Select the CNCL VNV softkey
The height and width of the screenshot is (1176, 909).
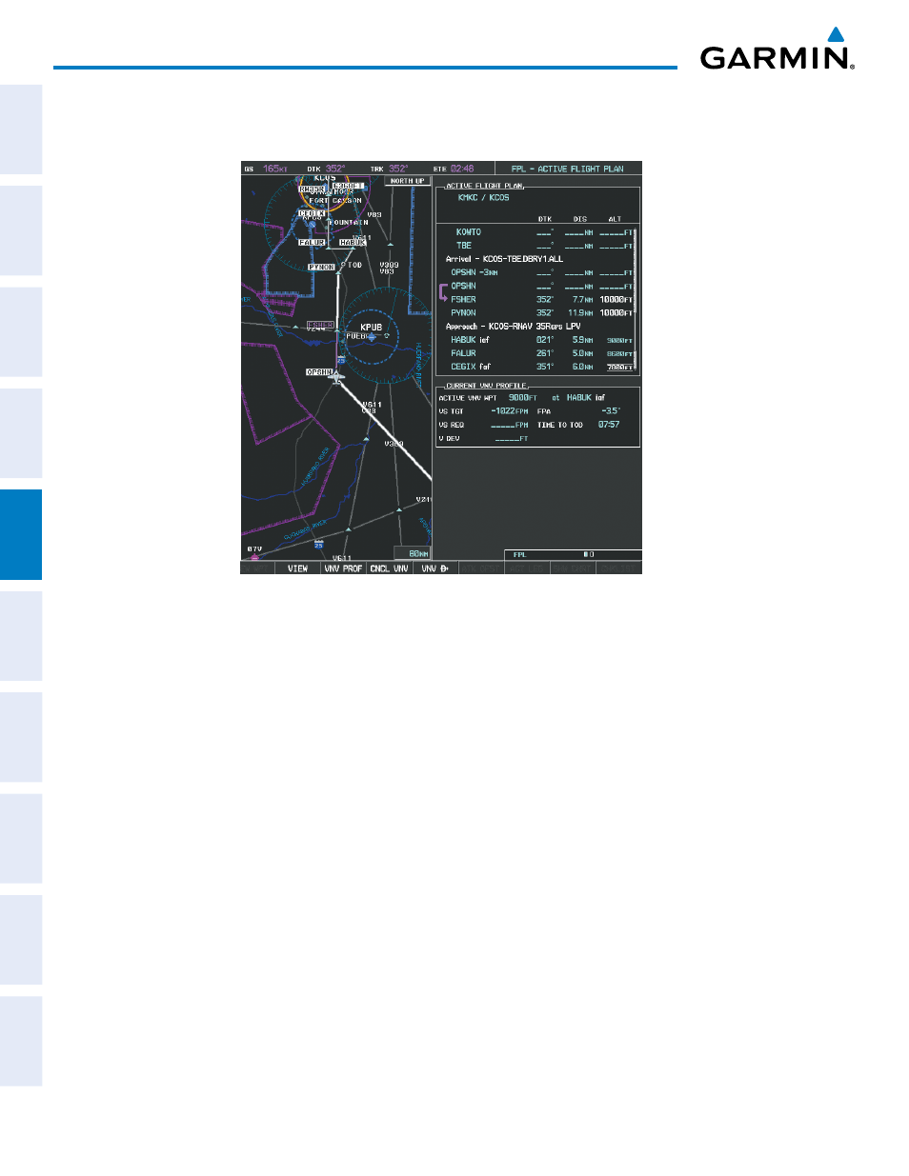pos(389,568)
